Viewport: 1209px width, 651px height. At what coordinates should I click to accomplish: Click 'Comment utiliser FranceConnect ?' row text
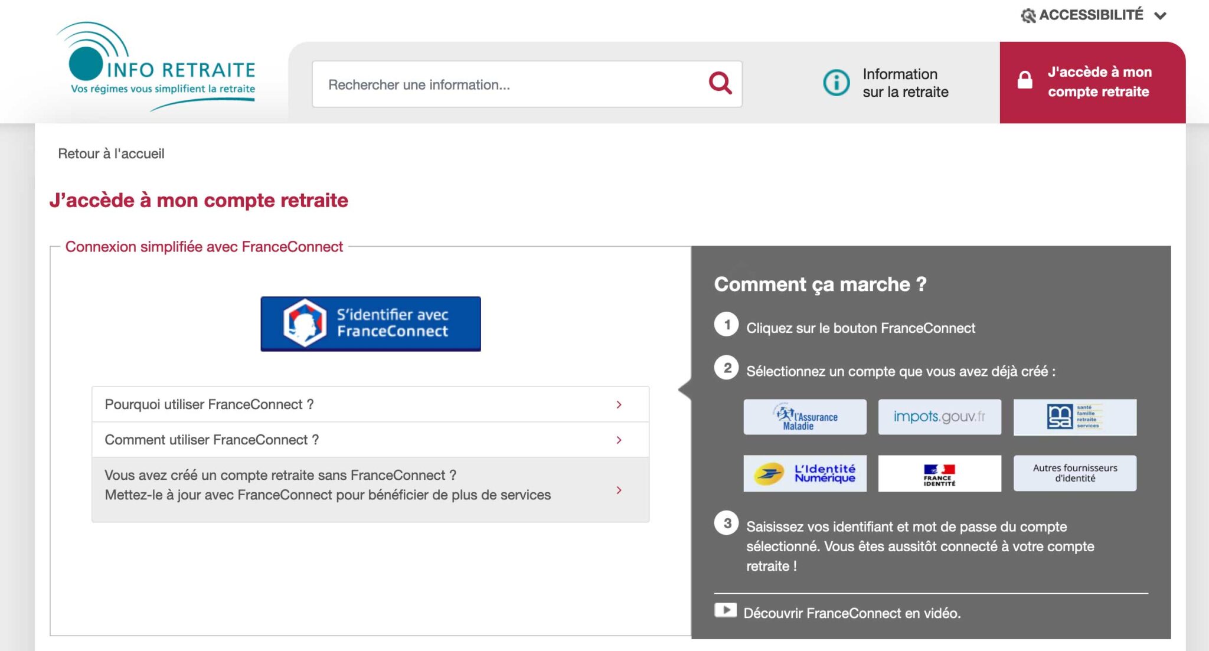coord(211,440)
